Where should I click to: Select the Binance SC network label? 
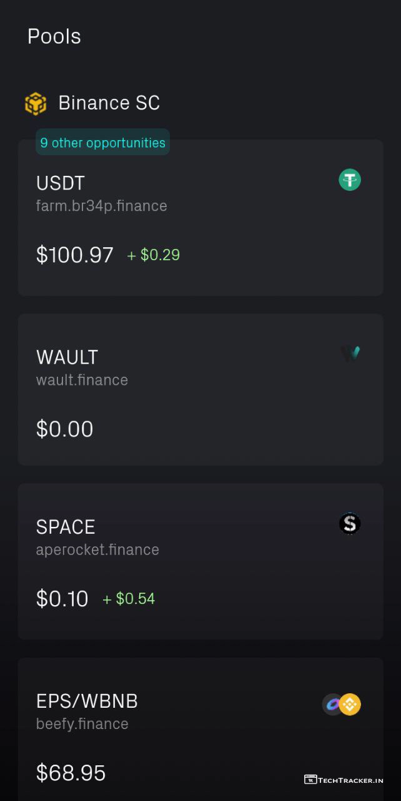[109, 103]
